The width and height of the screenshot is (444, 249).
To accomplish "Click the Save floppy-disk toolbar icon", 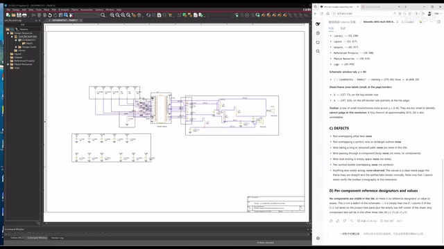I will pos(19,15).
